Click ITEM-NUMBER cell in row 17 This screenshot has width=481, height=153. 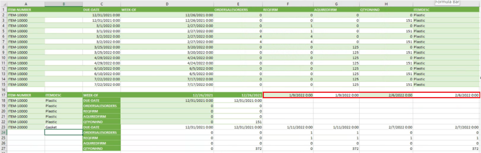[26, 95]
